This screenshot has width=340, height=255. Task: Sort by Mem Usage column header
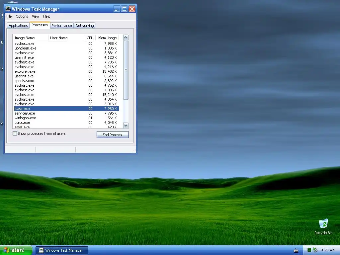(107, 38)
